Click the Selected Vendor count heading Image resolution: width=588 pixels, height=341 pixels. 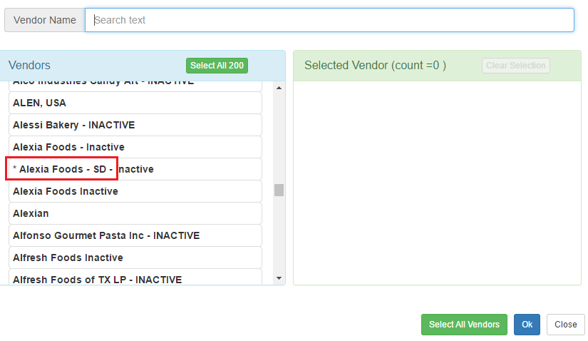375,66
